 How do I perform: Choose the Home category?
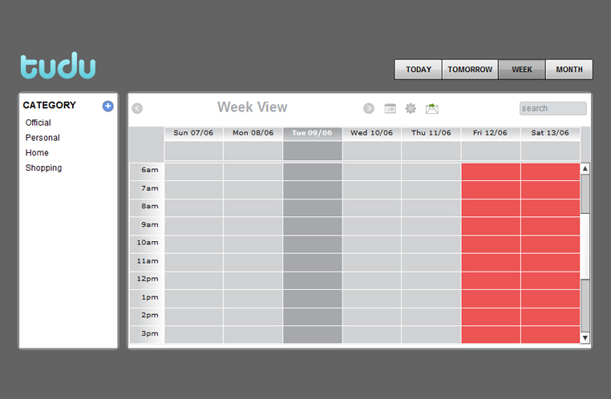pyautogui.click(x=37, y=153)
